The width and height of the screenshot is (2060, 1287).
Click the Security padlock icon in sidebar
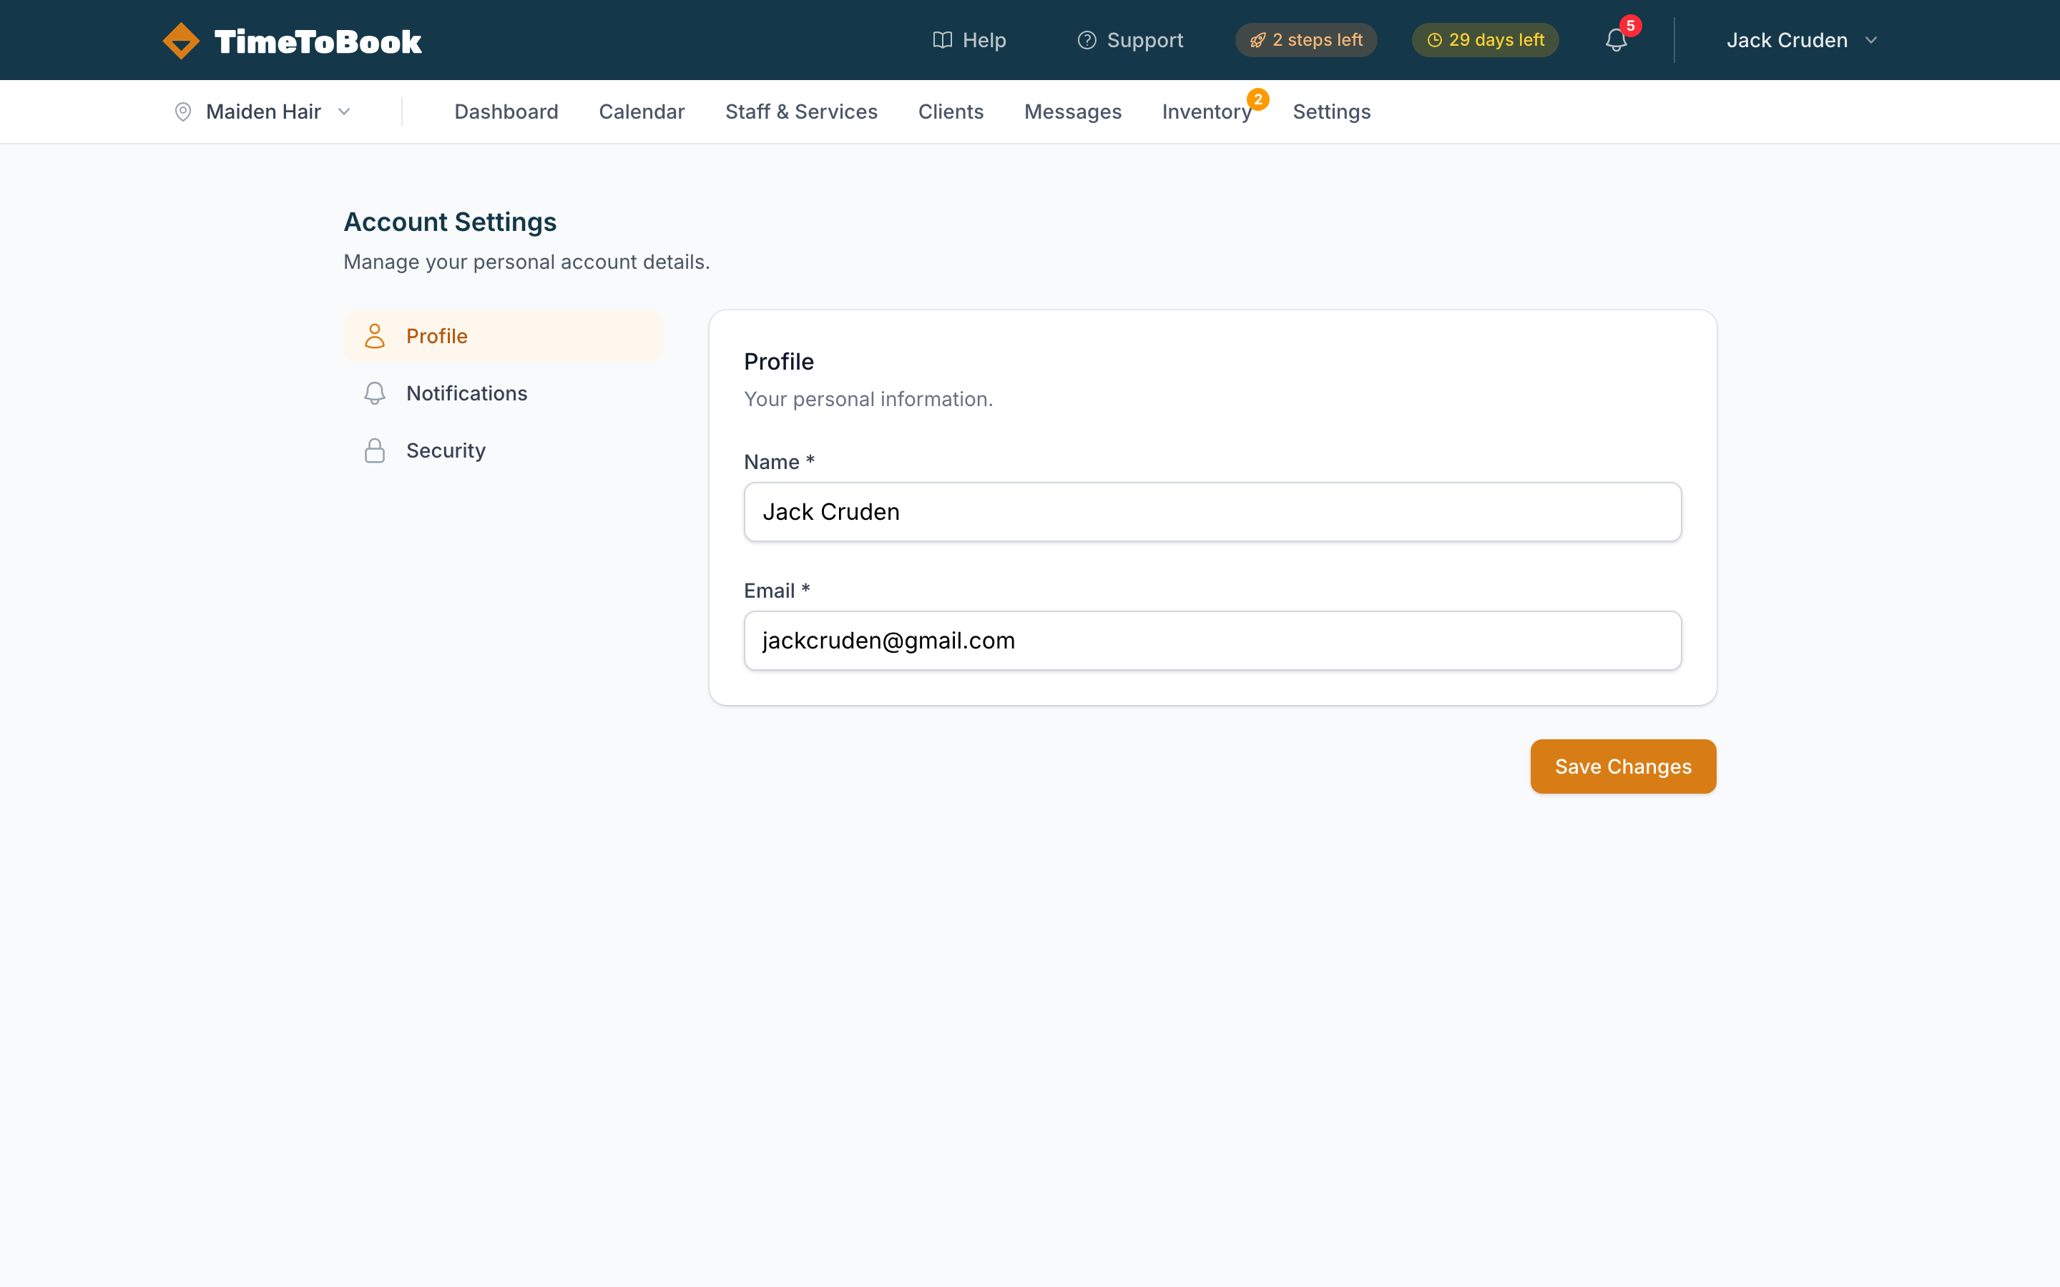click(x=375, y=450)
